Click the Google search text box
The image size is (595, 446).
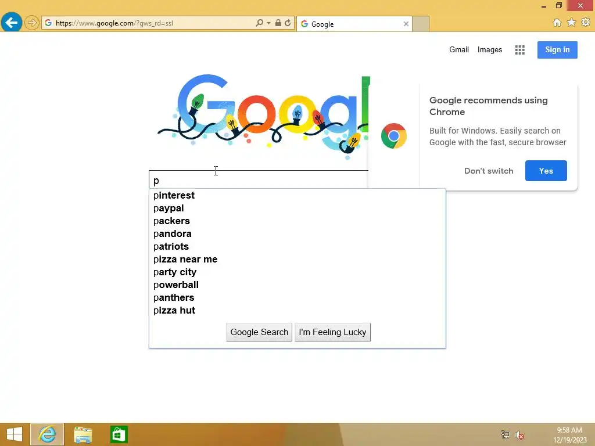(x=259, y=179)
